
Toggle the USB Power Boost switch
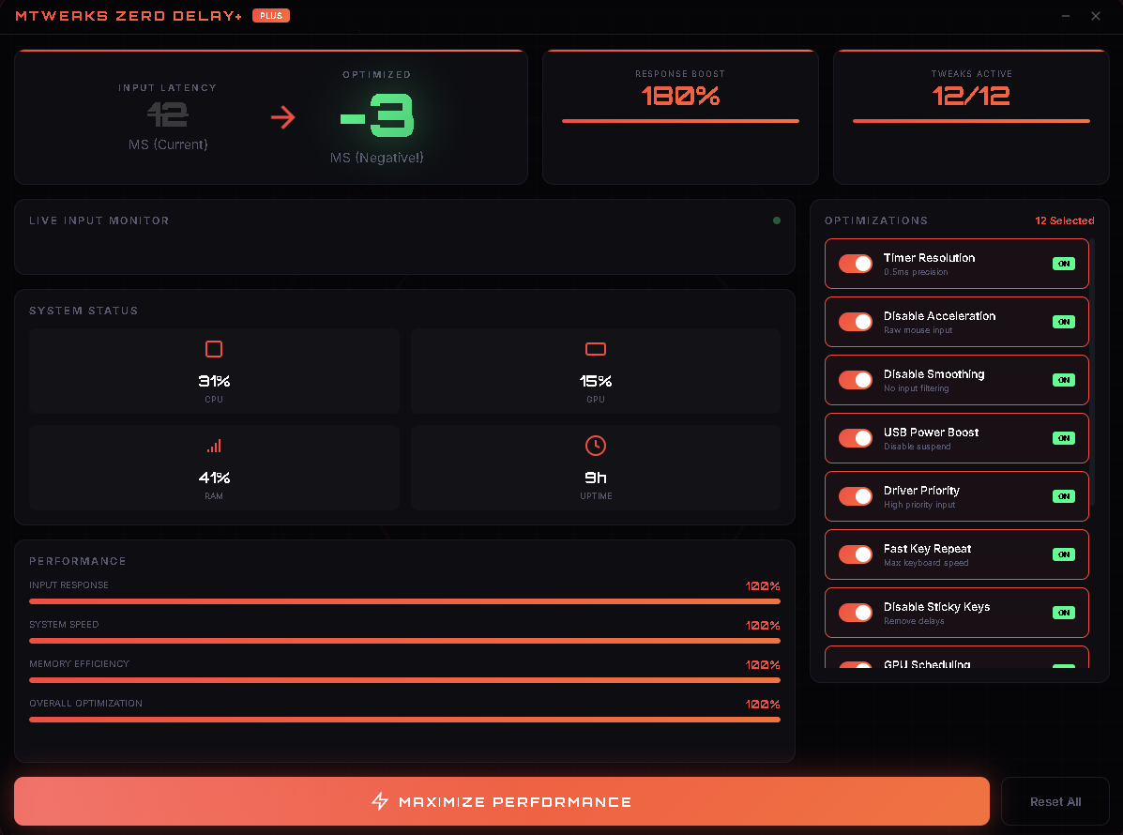pos(855,437)
